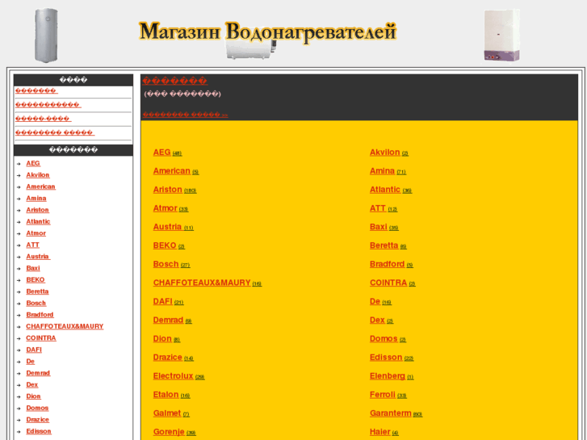Open AEG (48) link in yellow panel
587x440 pixels.
click(167, 153)
